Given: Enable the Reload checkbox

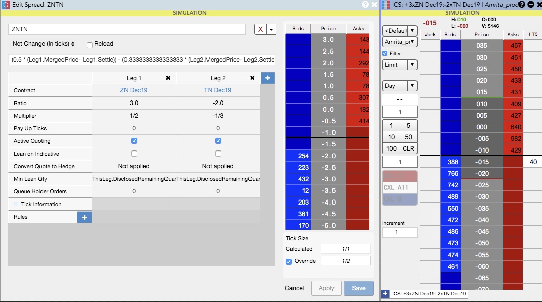Looking at the screenshot, I should (90, 44).
